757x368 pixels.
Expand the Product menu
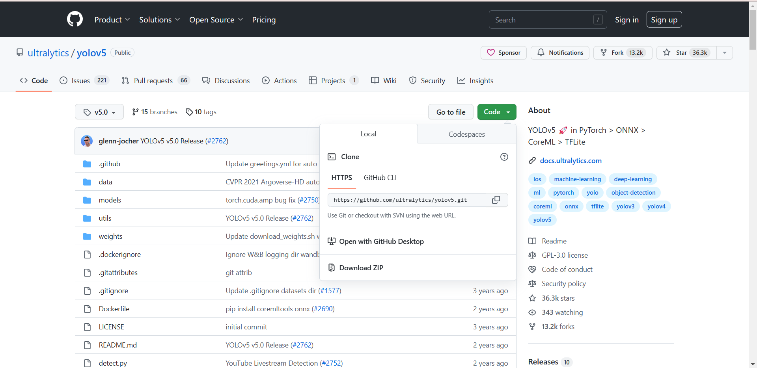point(112,20)
